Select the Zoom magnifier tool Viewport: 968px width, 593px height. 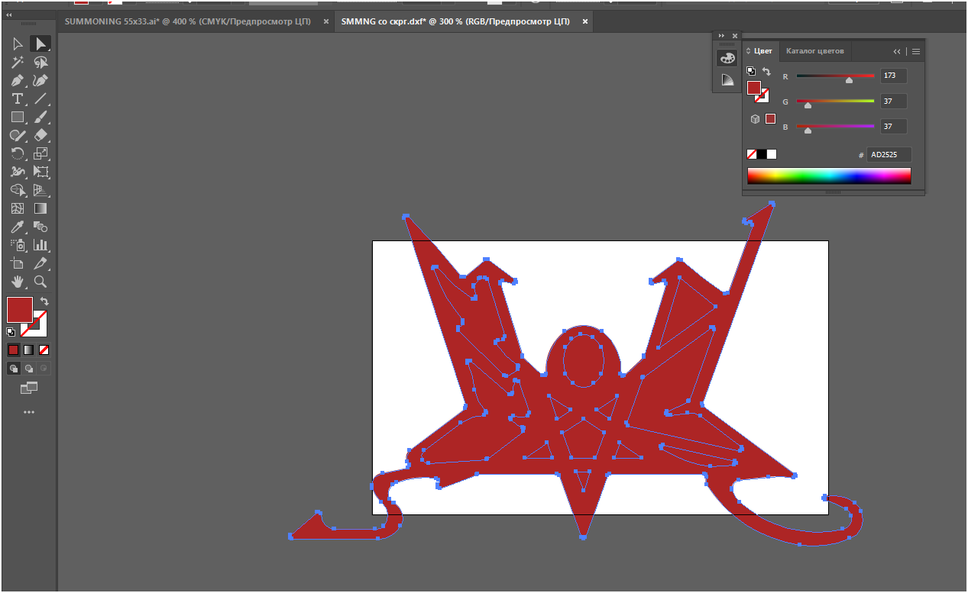click(x=40, y=282)
